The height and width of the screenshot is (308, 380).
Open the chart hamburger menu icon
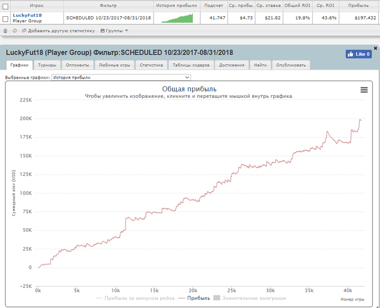tap(364, 90)
